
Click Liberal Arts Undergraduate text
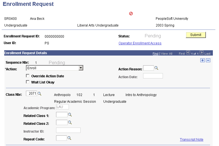pyautogui.click(x=98, y=25)
